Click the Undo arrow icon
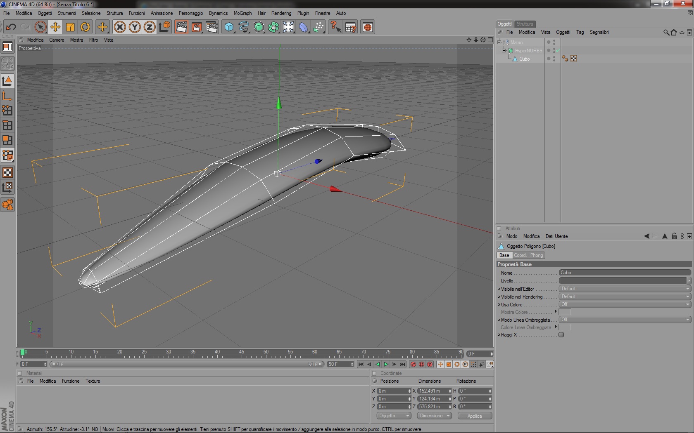Viewport: 694px width, 433px height. pyautogui.click(x=11, y=27)
